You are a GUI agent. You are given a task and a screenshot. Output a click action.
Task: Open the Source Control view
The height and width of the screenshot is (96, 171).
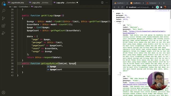tap(3, 18)
